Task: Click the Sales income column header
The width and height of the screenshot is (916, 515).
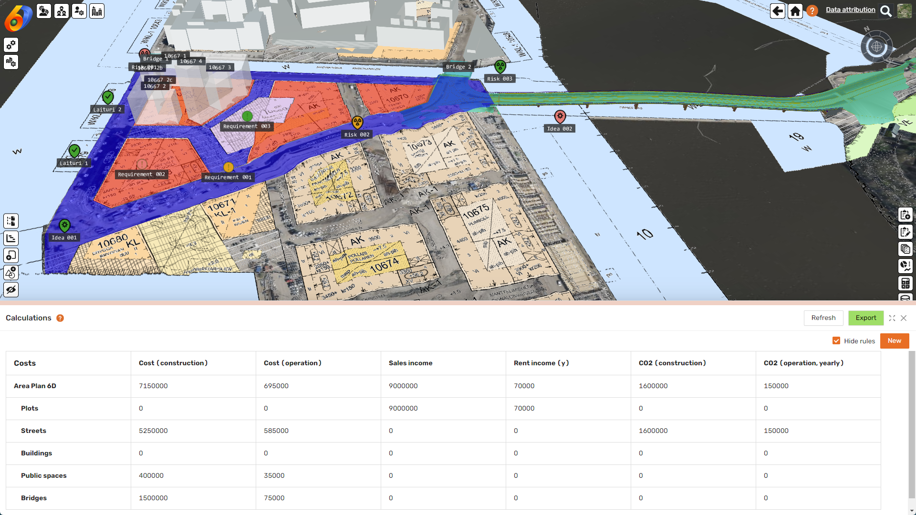Action: pyautogui.click(x=410, y=363)
